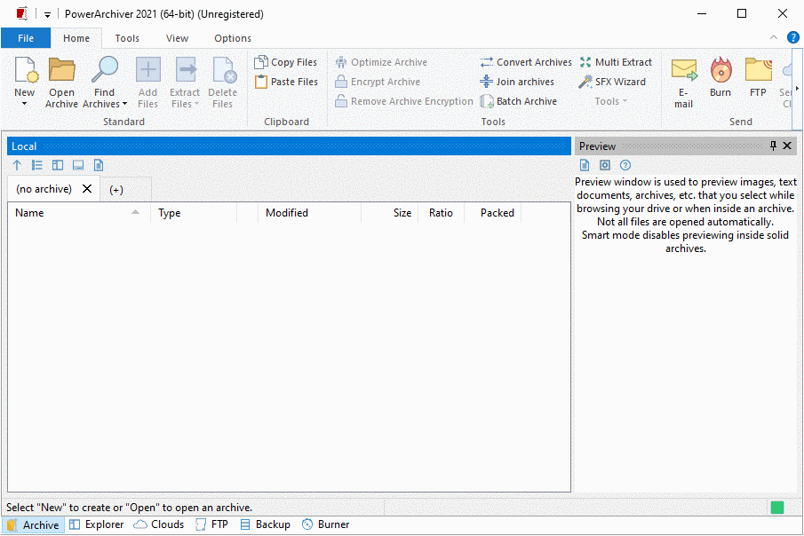Click the Delete Files icon
Screen dimensions: 804x536
pyautogui.click(x=223, y=70)
